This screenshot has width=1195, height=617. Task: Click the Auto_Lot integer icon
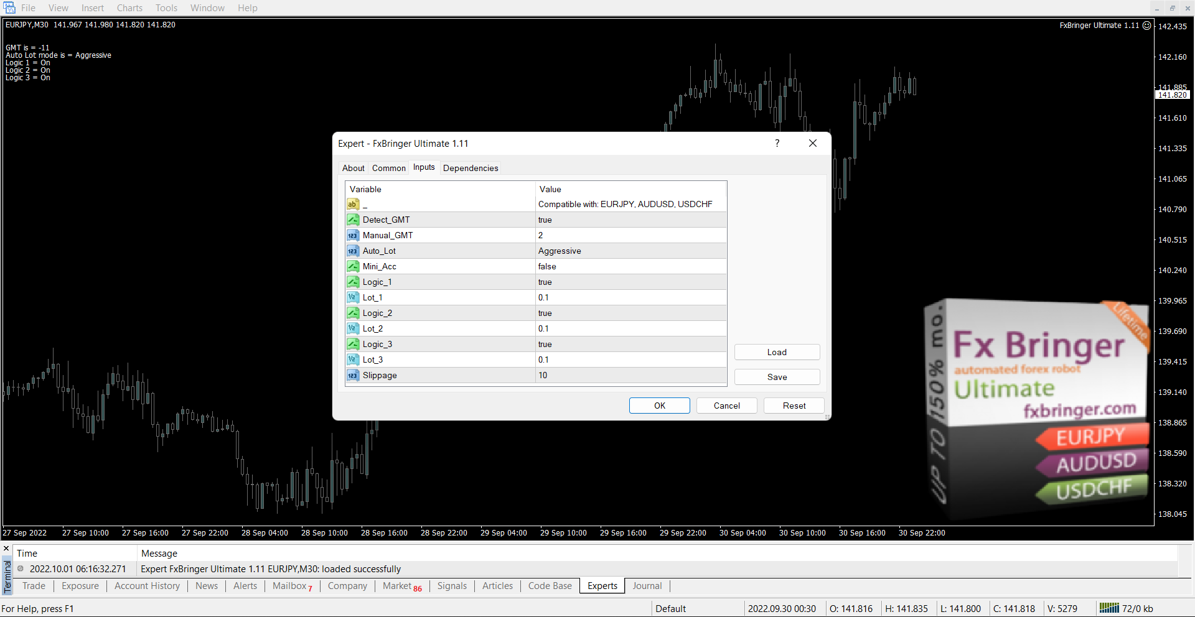click(353, 251)
